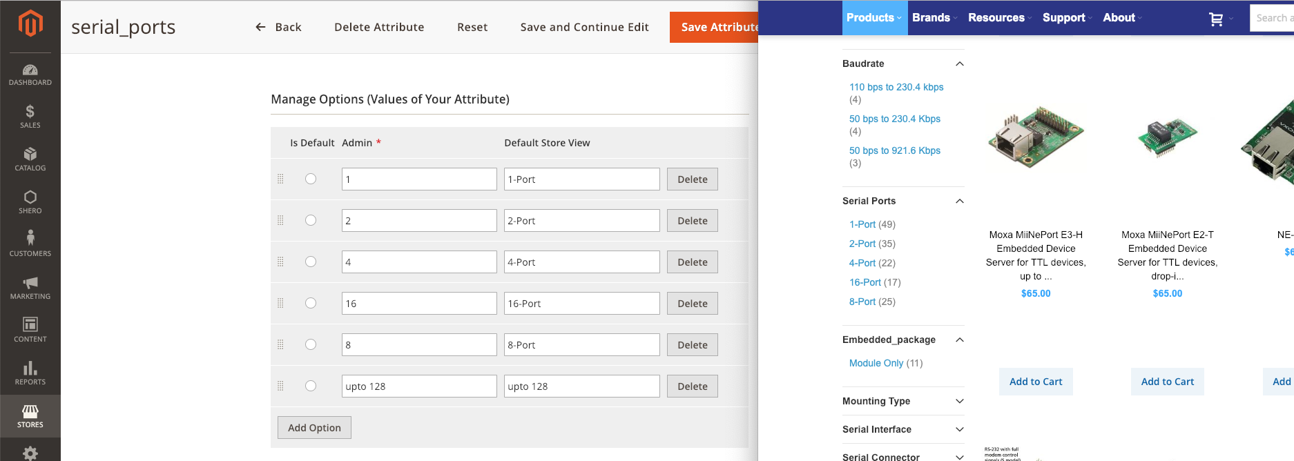This screenshot has height=461, width=1294.
Task: Delete the 1-Port option row
Action: [693, 179]
